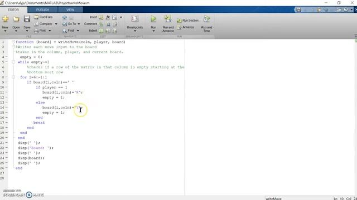Click the quick access Save icon
The height and width of the screenshot is (200, 357).
point(298,10)
